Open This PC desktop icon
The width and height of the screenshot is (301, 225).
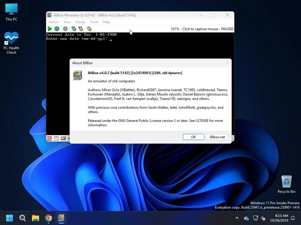[11, 12]
